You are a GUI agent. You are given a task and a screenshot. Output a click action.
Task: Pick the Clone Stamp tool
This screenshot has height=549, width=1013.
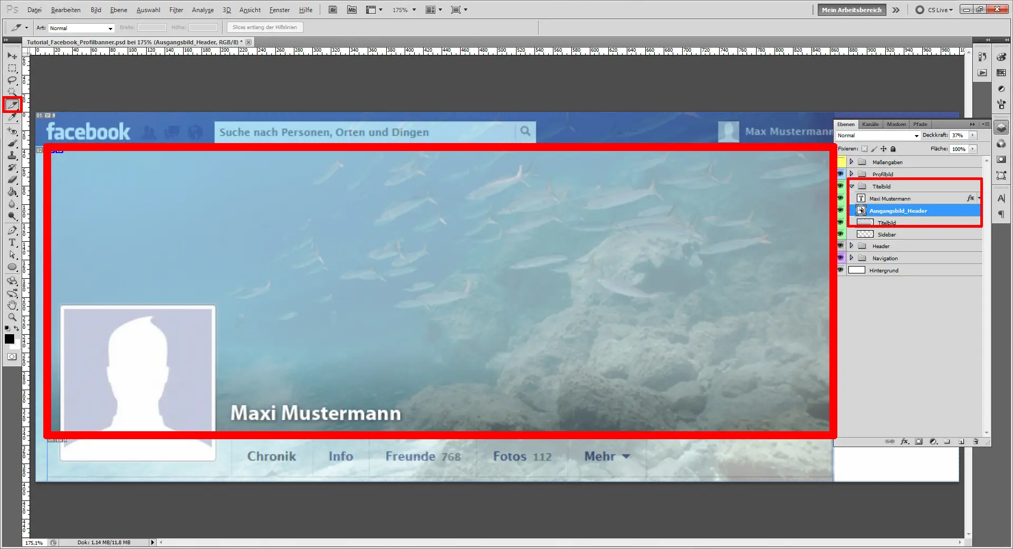click(x=12, y=155)
